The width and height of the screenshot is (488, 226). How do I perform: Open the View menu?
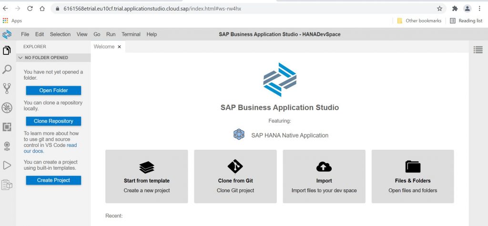click(x=82, y=34)
